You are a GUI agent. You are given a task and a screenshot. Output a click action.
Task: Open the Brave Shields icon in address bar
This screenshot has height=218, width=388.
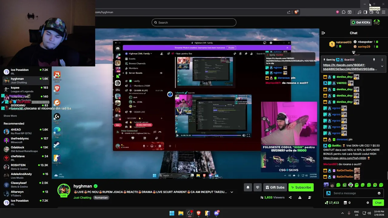pos(296,12)
